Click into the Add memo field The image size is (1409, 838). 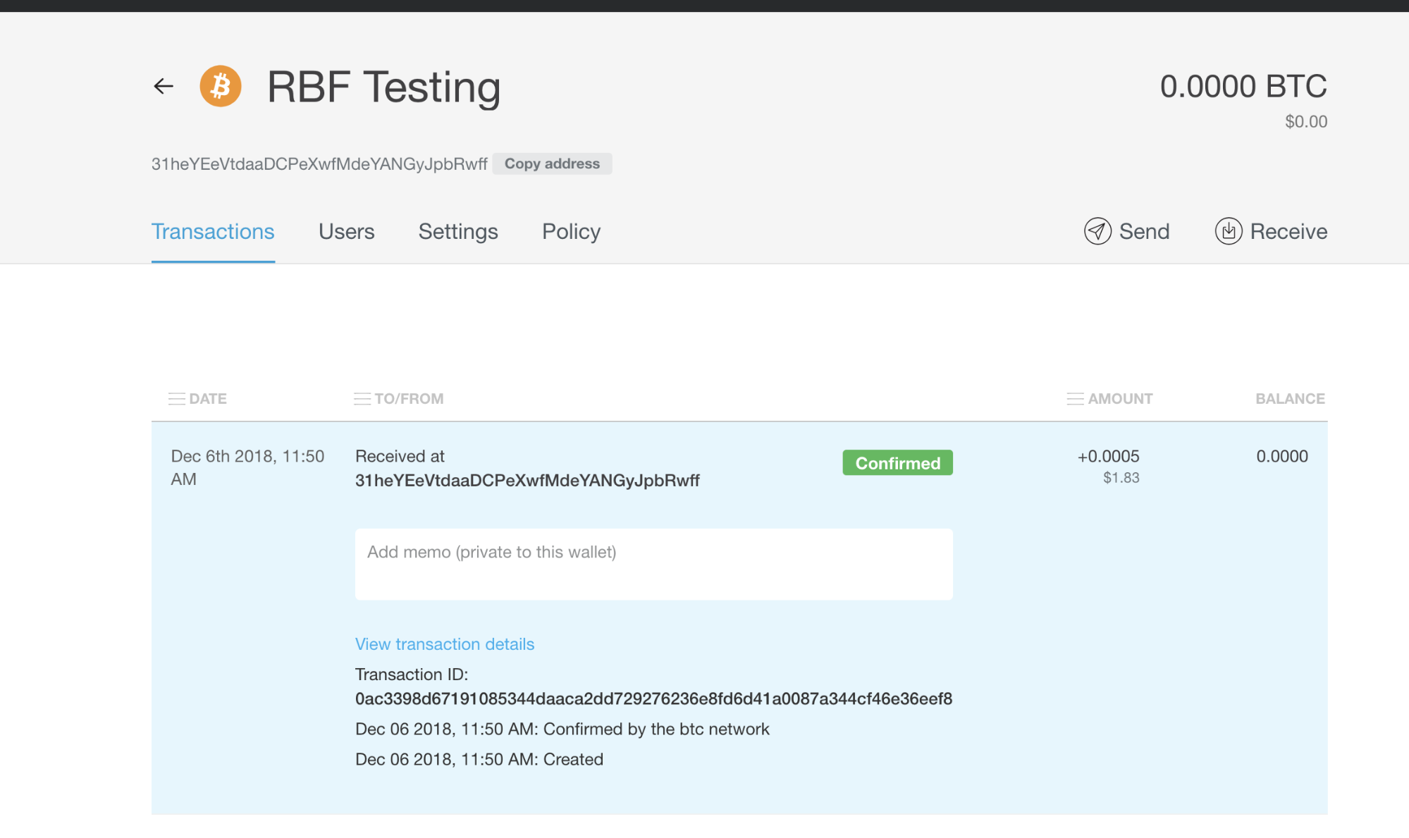pyautogui.click(x=654, y=565)
